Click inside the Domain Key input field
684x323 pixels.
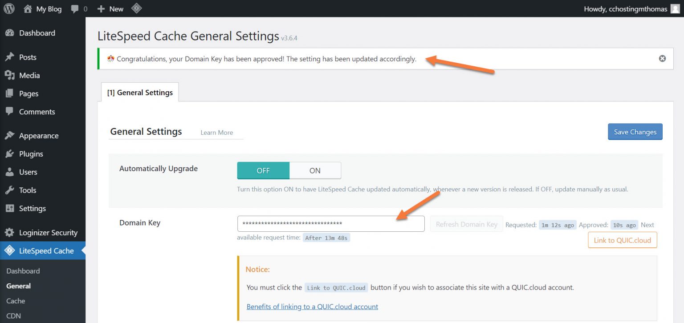click(x=331, y=224)
